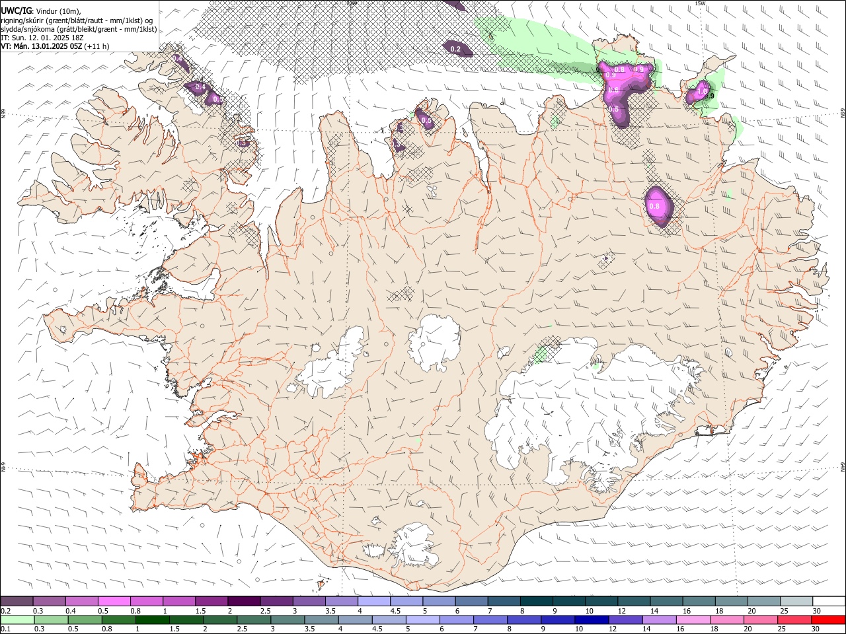Viewport: 846px width, 634px height.
Task: Click the snow legend swatch between 1 and 1.5
Action: [x=179, y=601]
